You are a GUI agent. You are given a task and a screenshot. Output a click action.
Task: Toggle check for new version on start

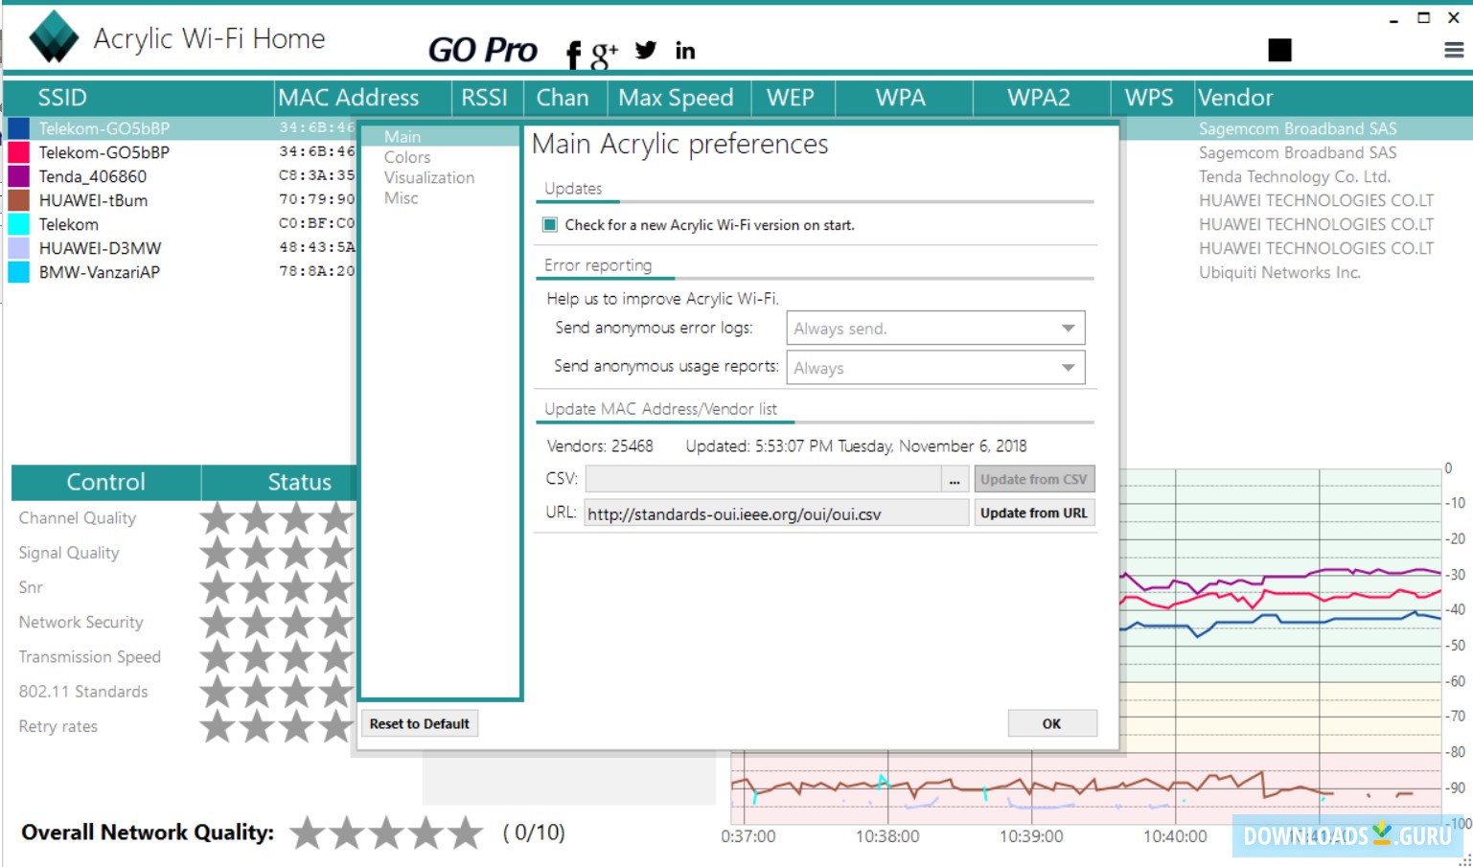pyautogui.click(x=550, y=225)
